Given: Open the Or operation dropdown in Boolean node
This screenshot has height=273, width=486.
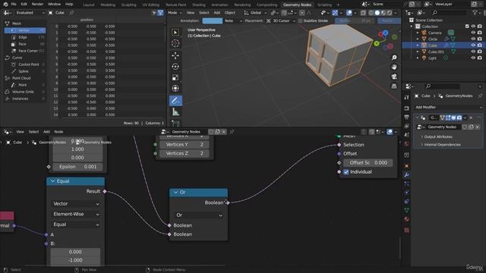Looking at the screenshot, I should (199, 215).
